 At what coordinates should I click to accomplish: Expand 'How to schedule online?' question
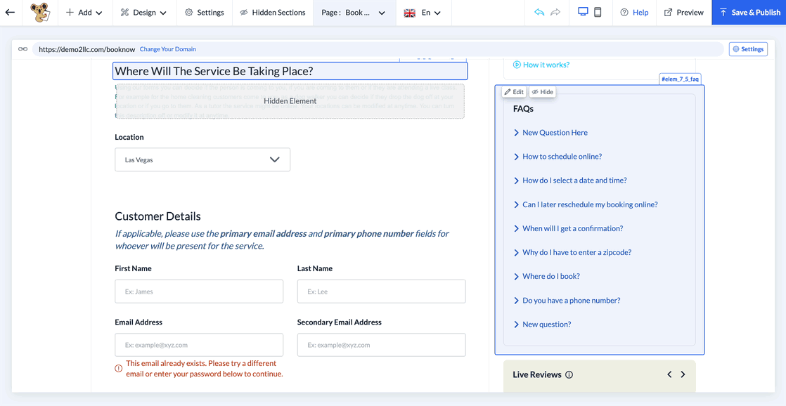click(x=562, y=157)
